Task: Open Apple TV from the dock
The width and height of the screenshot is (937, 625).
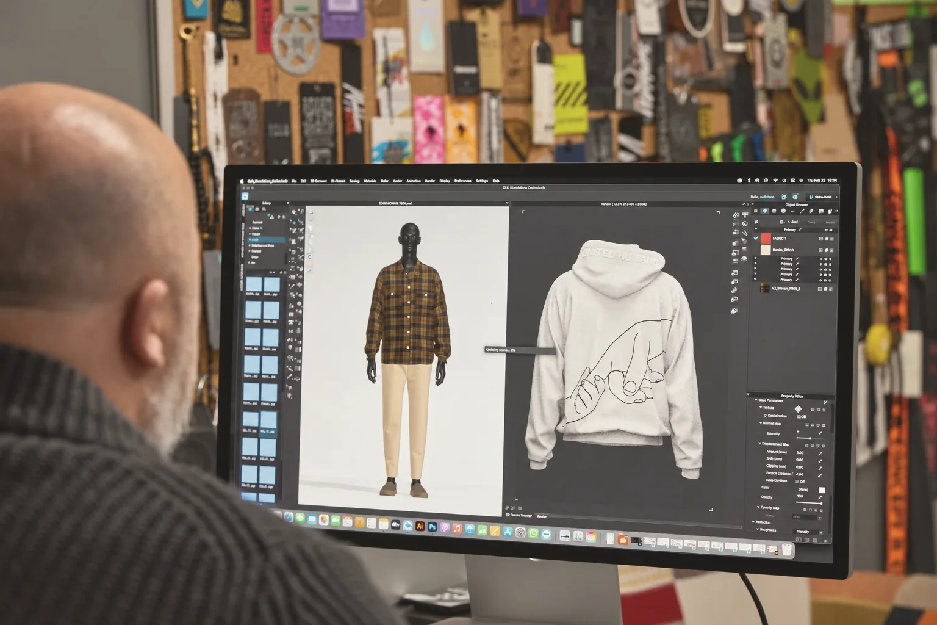Action: (395, 524)
